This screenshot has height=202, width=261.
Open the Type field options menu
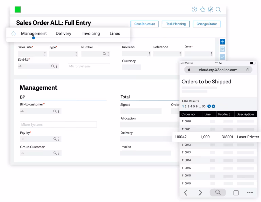[x=76, y=54]
